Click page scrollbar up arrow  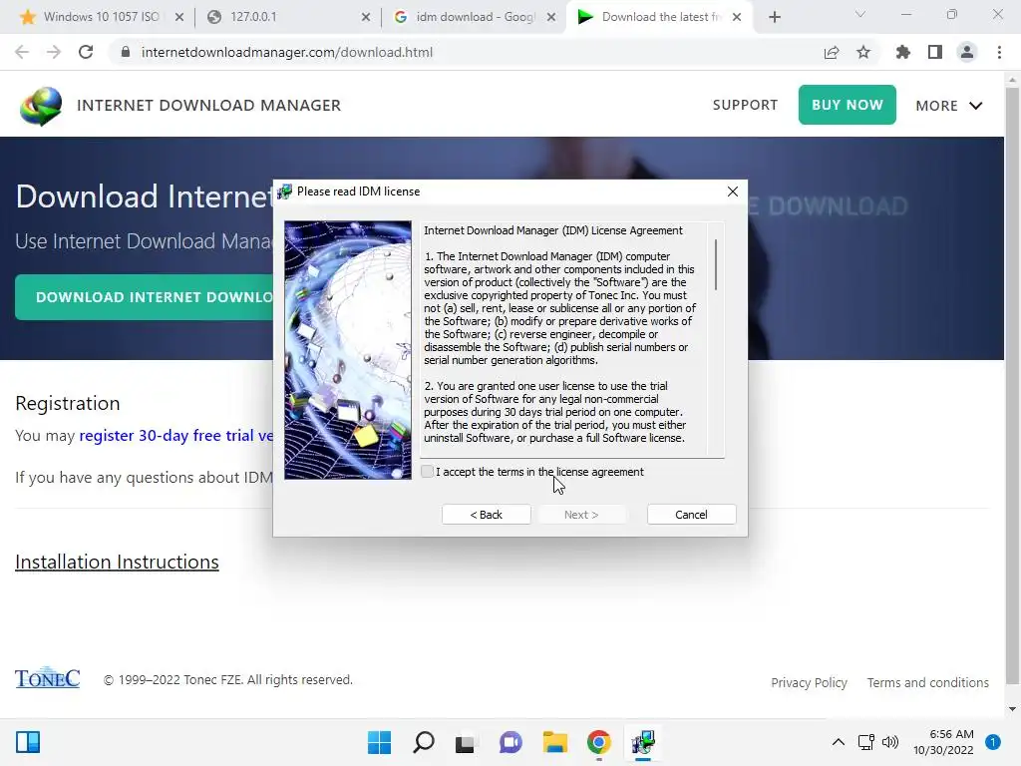coord(1012,80)
